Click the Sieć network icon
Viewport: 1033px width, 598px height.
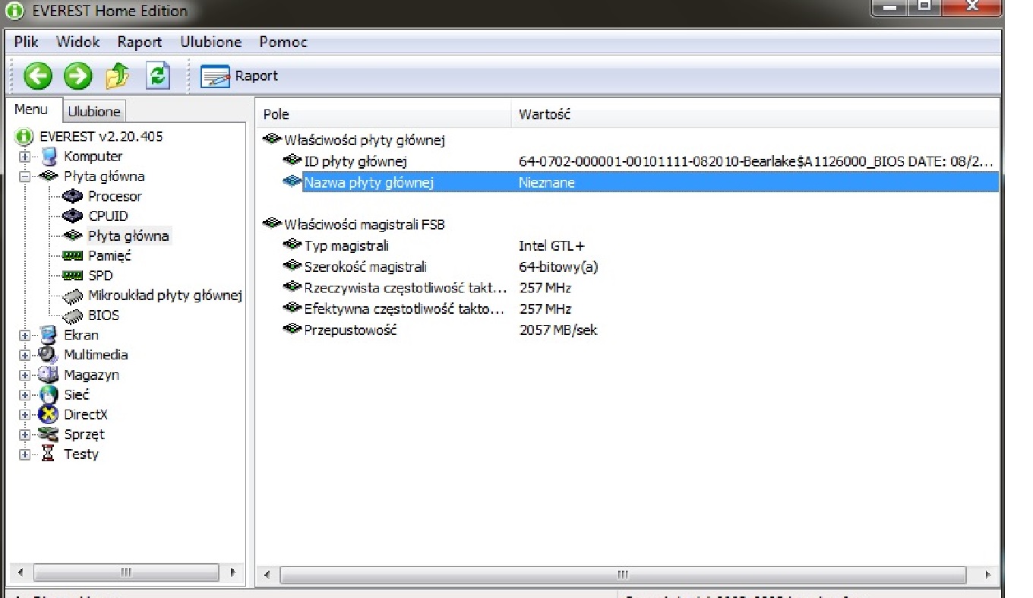(x=49, y=395)
